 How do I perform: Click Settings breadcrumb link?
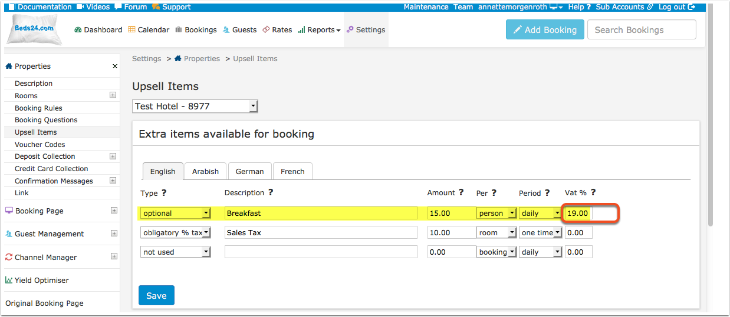(146, 59)
